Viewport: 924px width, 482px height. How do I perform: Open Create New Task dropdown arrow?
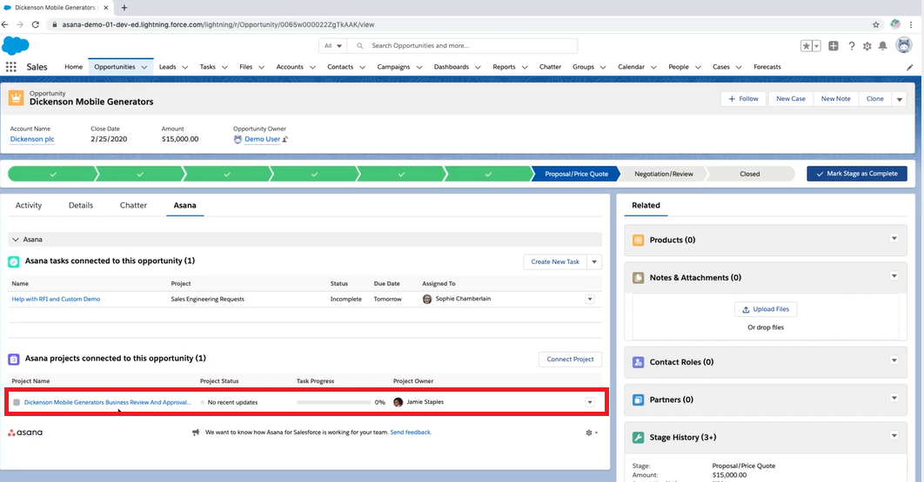coord(594,262)
